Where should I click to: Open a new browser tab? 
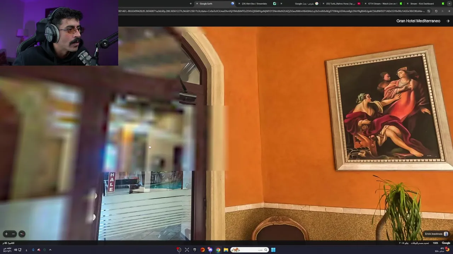190,4
